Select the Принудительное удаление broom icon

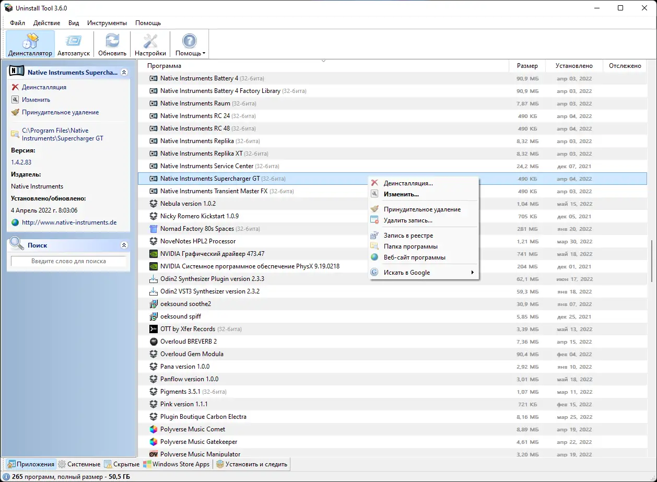point(16,112)
